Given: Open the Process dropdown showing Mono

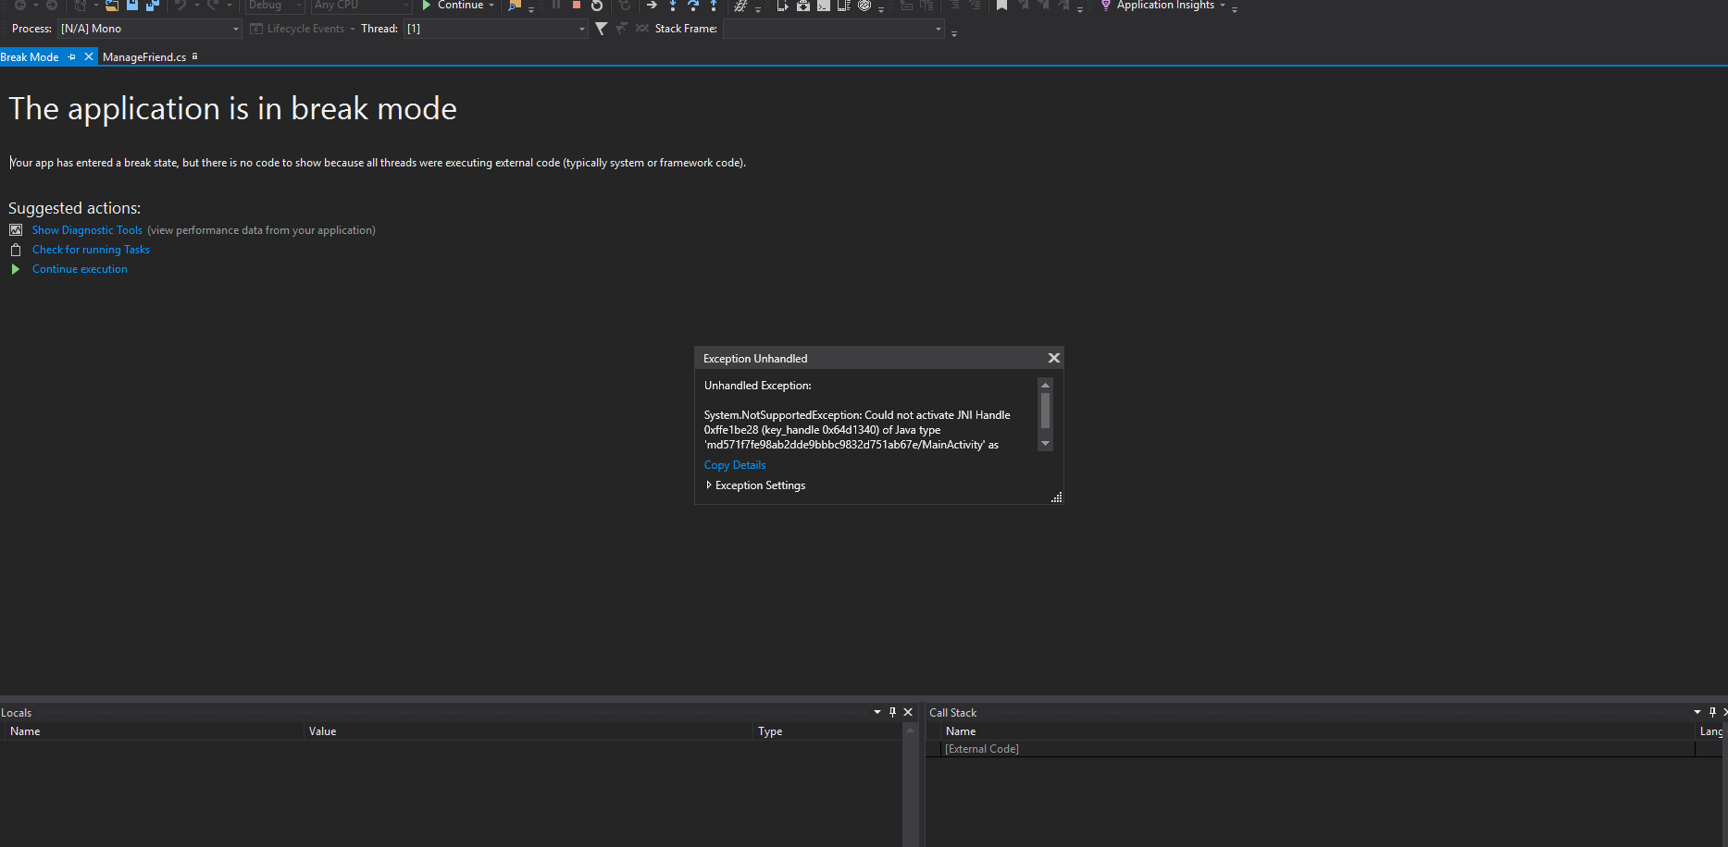Looking at the screenshot, I should [149, 29].
